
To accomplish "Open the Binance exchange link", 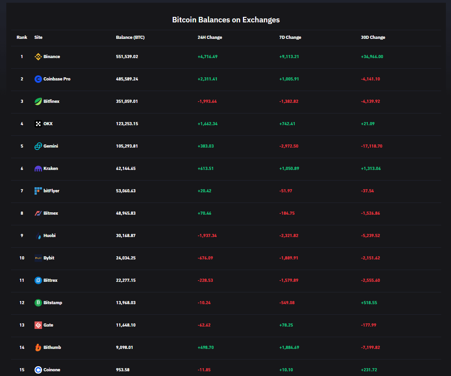I will 51,57.
